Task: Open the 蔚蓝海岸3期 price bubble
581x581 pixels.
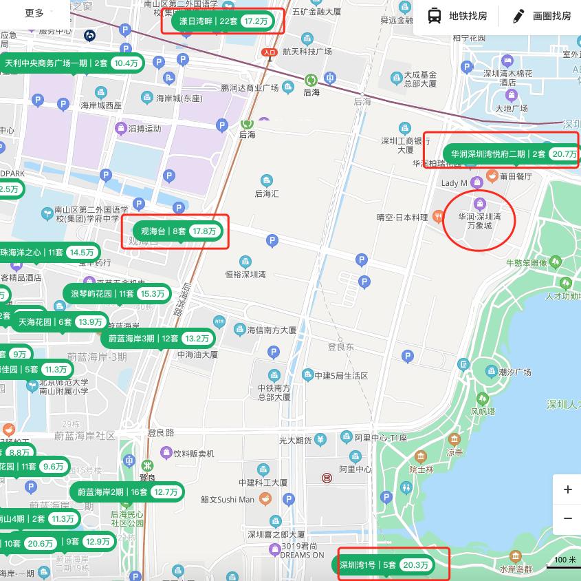Action: click(x=157, y=338)
